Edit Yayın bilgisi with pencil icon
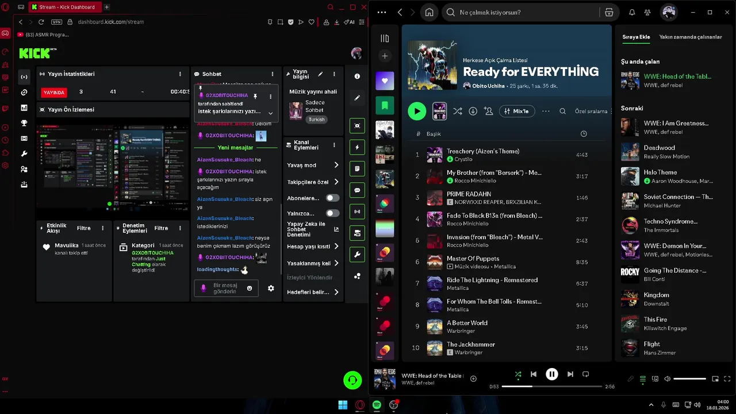Screen dimensions: 736x414 click(x=320, y=74)
